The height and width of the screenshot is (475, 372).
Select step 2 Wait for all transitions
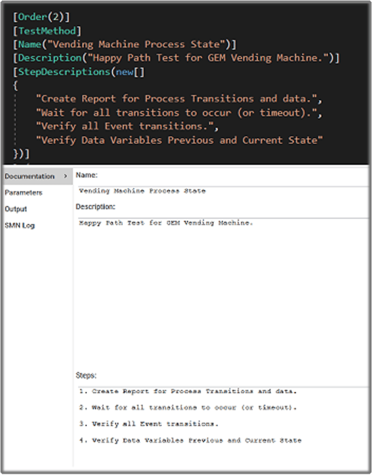[188, 408]
